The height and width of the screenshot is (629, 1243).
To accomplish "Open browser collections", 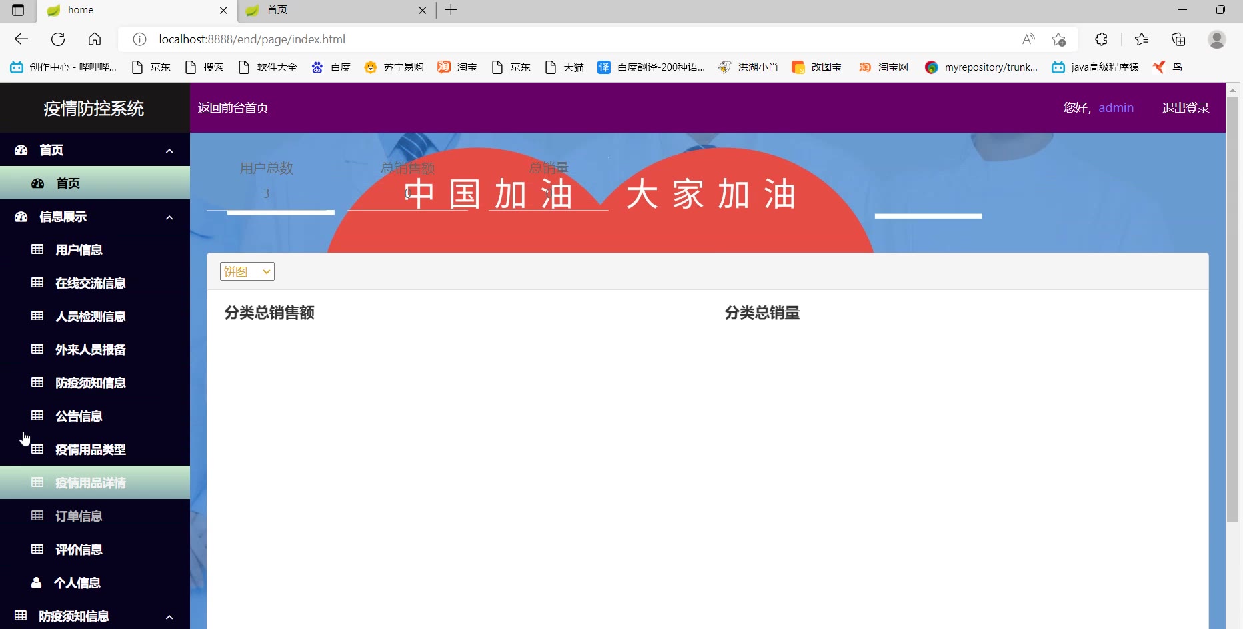I will pyautogui.click(x=1178, y=39).
